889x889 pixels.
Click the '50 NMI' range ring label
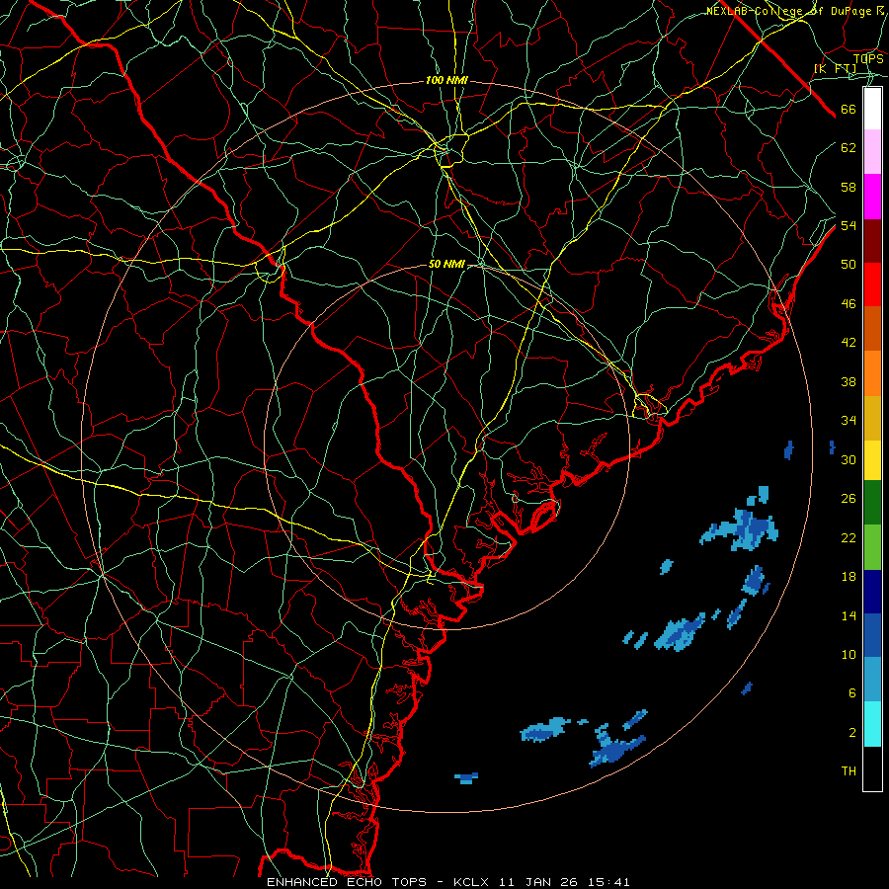coord(446,264)
